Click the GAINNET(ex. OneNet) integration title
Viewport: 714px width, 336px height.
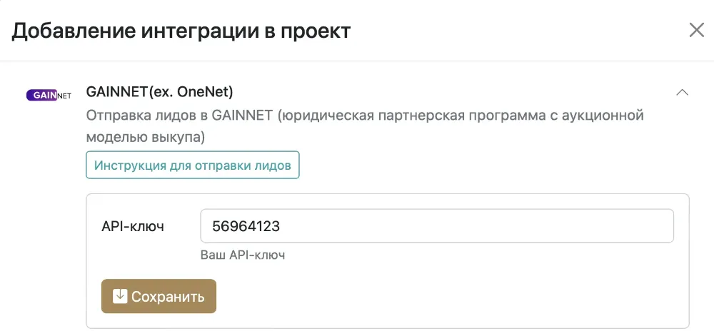click(159, 92)
